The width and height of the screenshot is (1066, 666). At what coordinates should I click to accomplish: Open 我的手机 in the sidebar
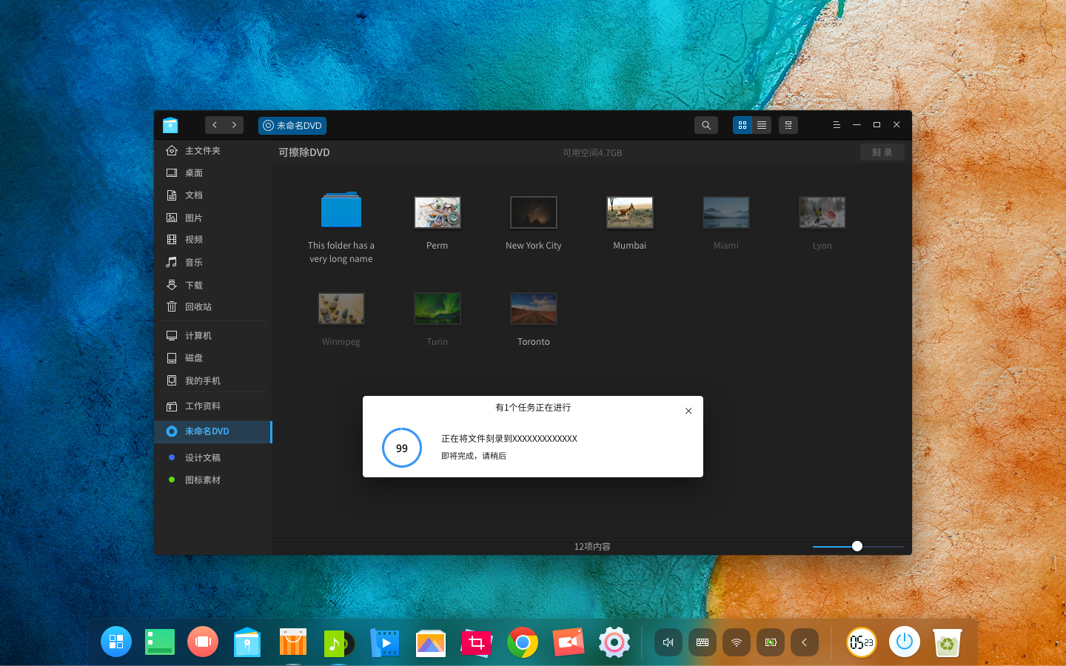pos(213,380)
